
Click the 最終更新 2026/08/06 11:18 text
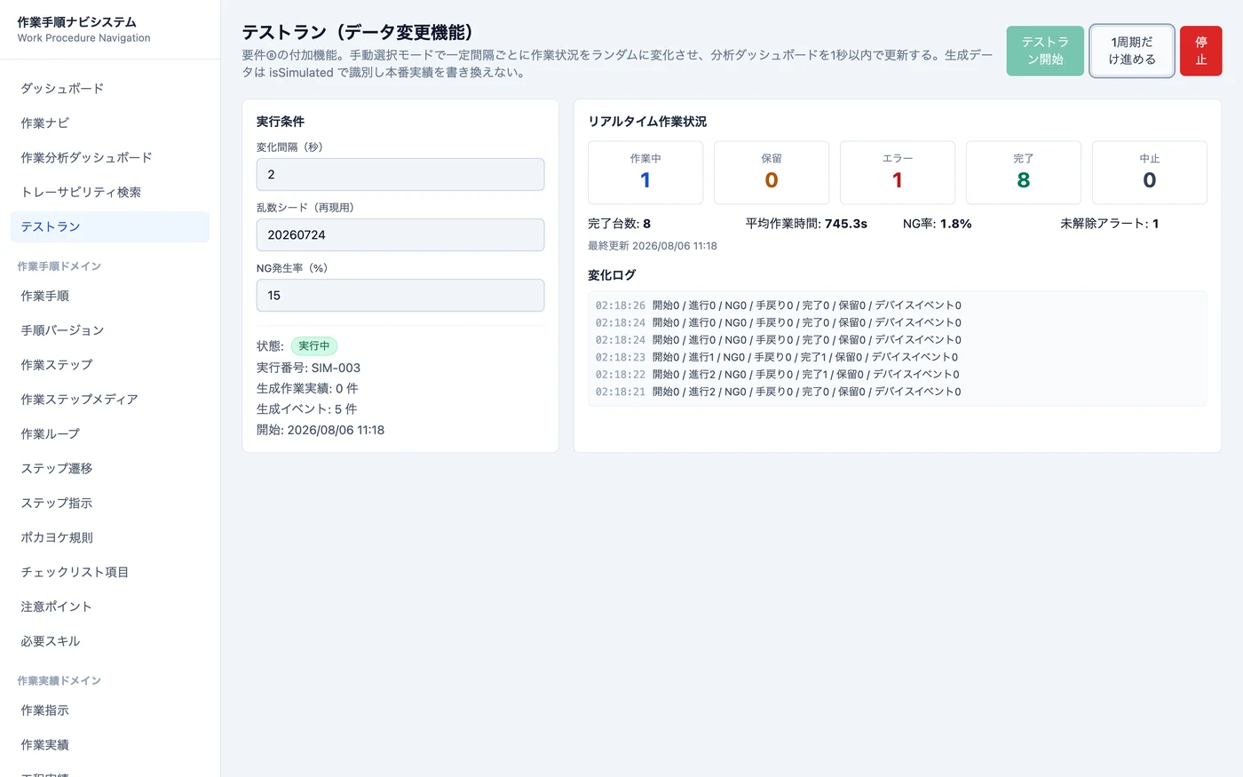coord(653,246)
